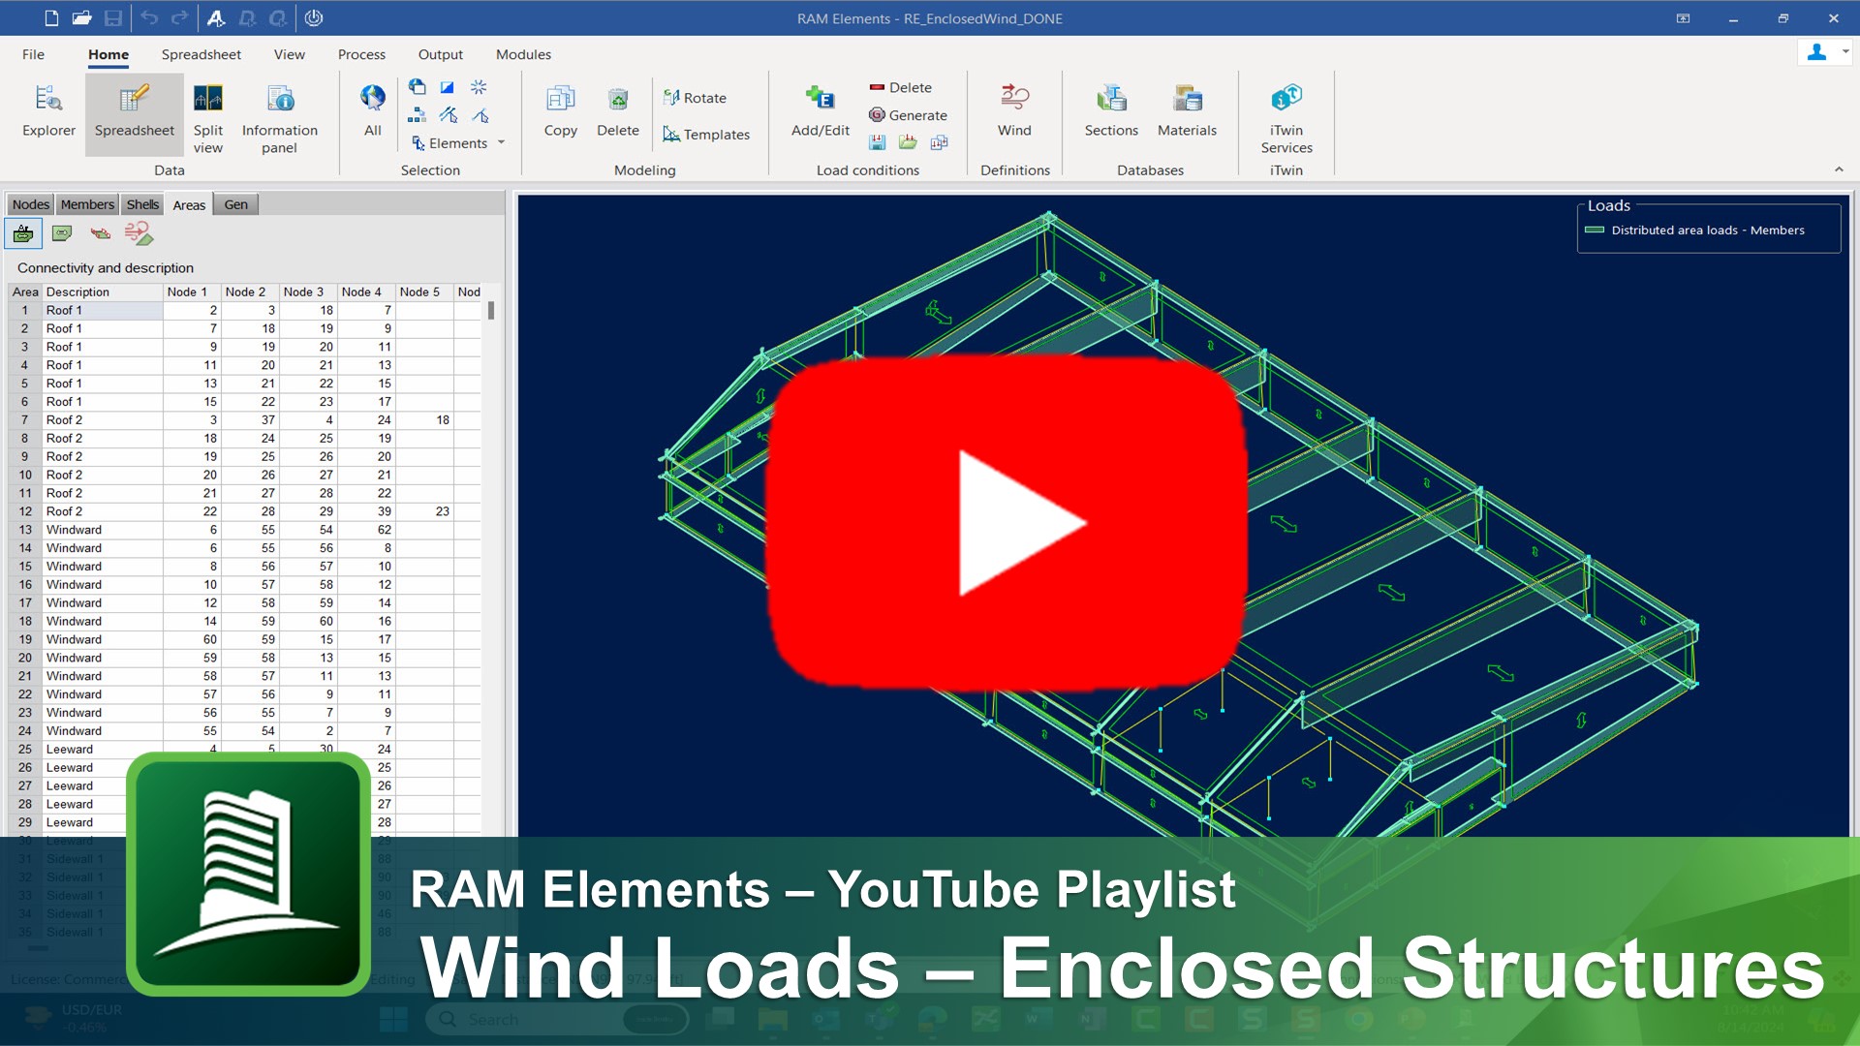Click the green area load direction icon
The width and height of the screenshot is (1860, 1046).
62,233
